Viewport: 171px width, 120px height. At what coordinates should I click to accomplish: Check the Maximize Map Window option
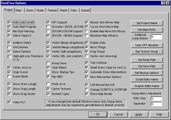tap(87, 36)
